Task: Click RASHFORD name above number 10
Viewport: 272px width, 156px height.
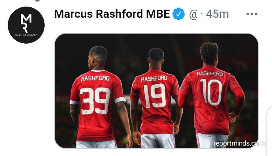Action: [210, 74]
